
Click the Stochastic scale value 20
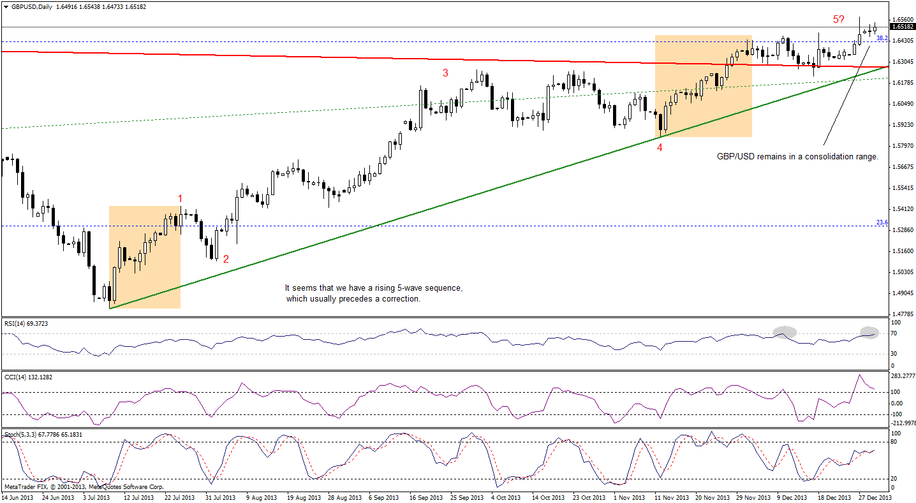point(894,478)
